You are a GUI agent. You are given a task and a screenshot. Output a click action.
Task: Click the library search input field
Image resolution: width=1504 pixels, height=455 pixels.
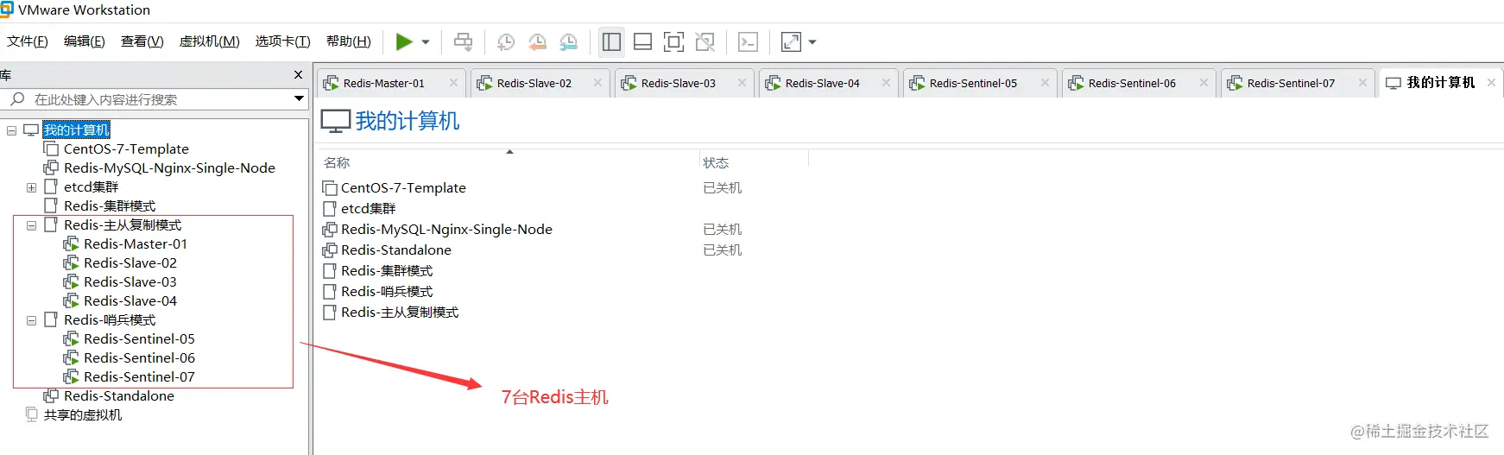click(157, 99)
